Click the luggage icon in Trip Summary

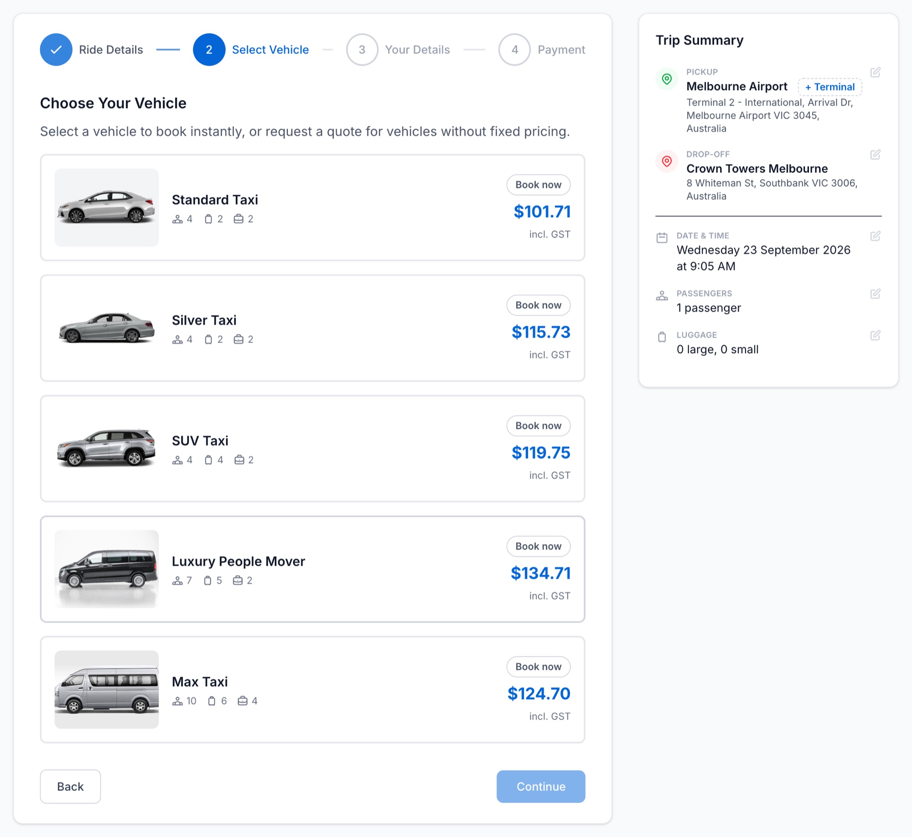662,337
